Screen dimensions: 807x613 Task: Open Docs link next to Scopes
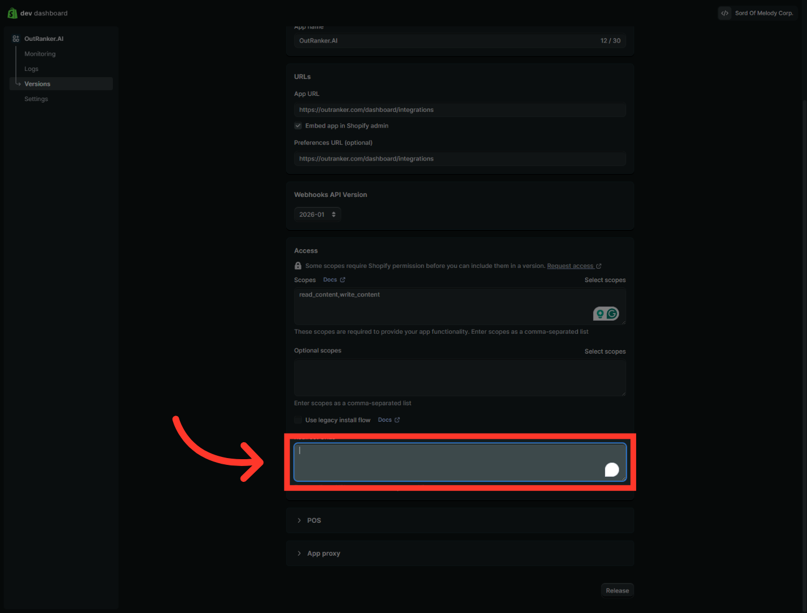coord(330,280)
